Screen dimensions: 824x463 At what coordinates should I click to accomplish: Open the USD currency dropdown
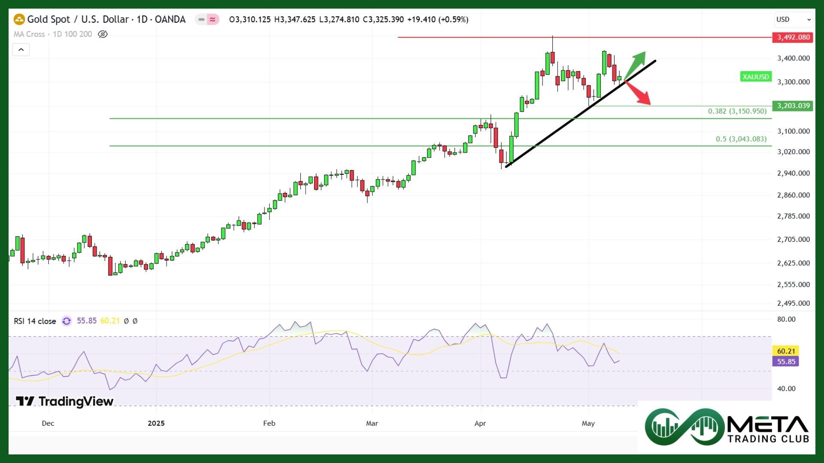(x=793, y=19)
